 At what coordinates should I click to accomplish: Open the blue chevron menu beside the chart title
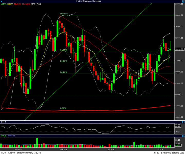(x=1, y=2)
